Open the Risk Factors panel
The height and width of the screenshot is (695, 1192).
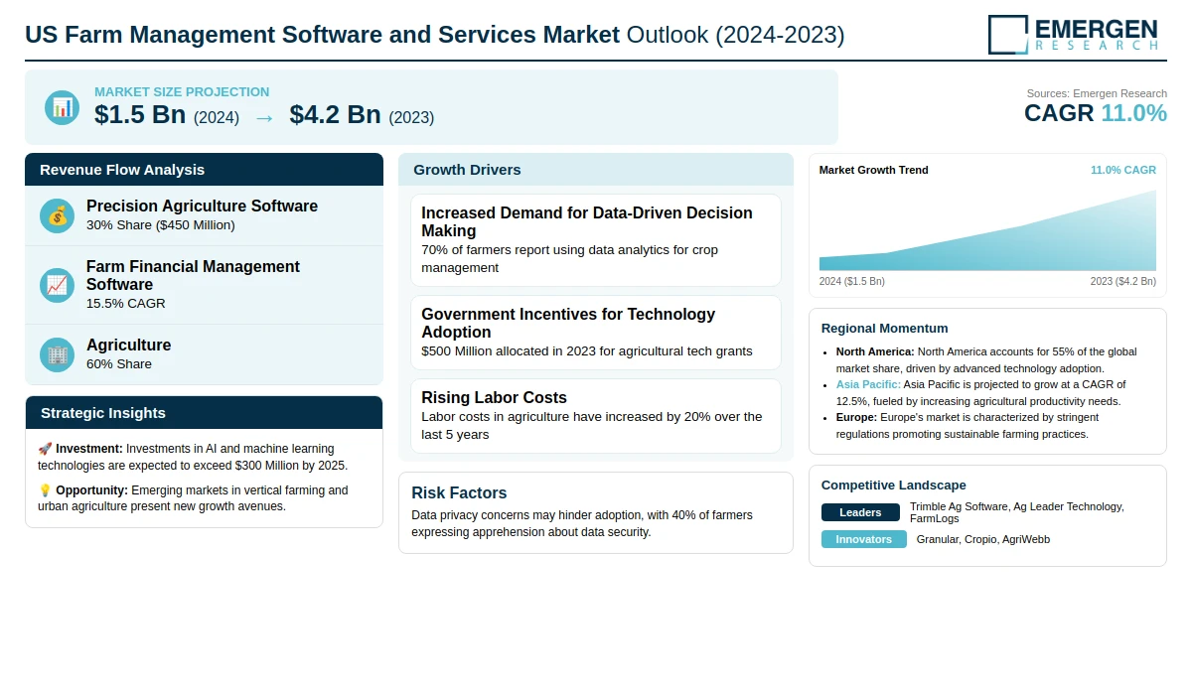[x=596, y=511]
